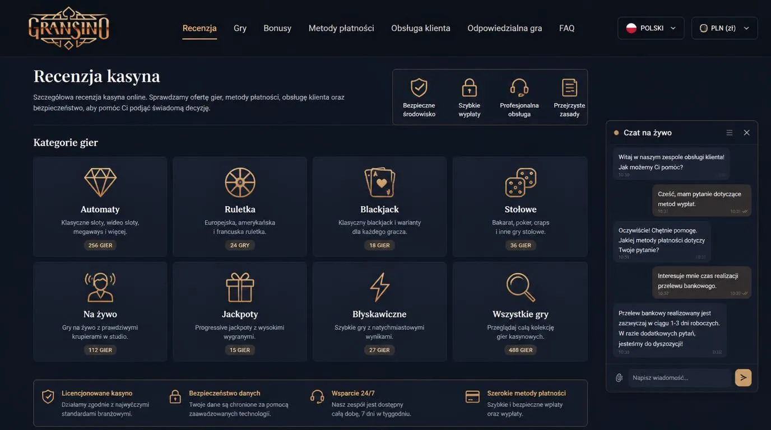Open the chat menu hamburger icon
The image size is (771, 430).
tap(730, 133)
